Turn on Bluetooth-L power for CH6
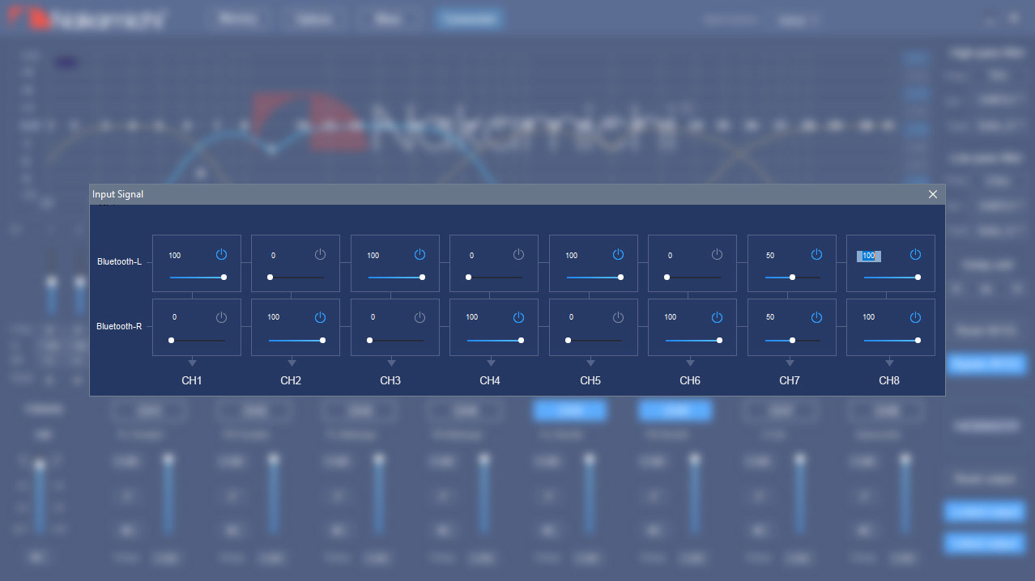 click(x=717, y=254)
